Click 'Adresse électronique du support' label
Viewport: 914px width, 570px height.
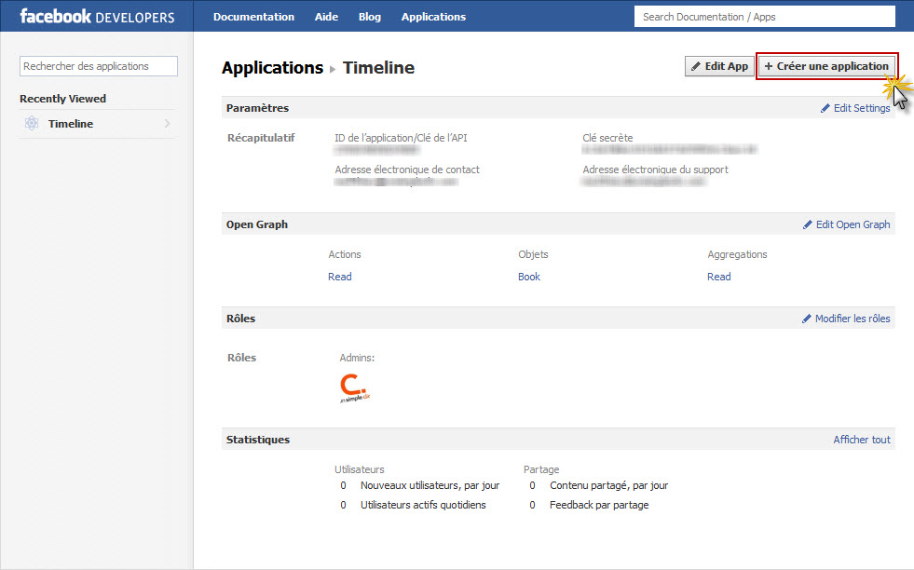(x=655, y=170)
